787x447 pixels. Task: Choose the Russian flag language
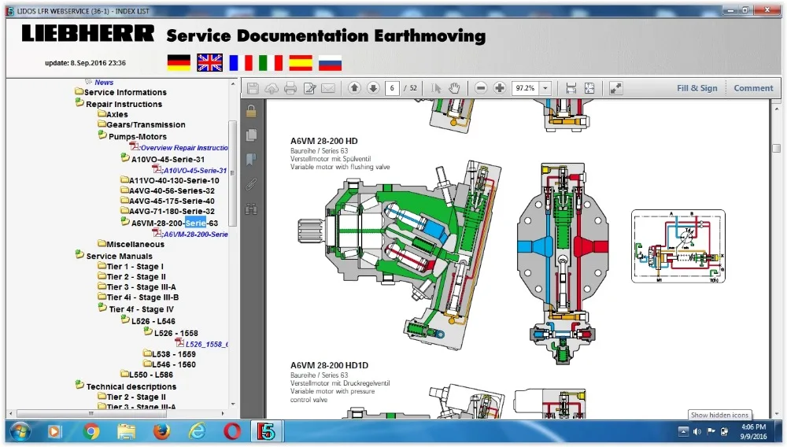(330, 63)
